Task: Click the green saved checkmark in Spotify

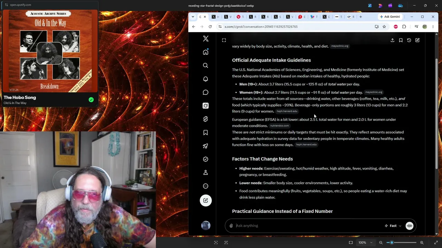Action: click(x=91, y=100)
